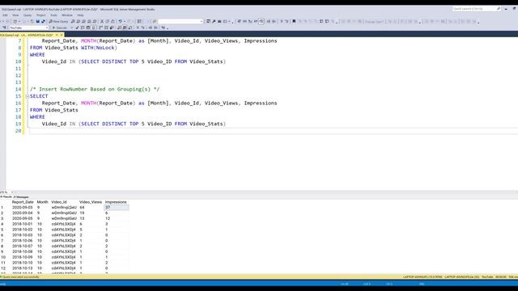Click the Save file icon
This screenshot has width=518, height=291.
coord(38,22)
